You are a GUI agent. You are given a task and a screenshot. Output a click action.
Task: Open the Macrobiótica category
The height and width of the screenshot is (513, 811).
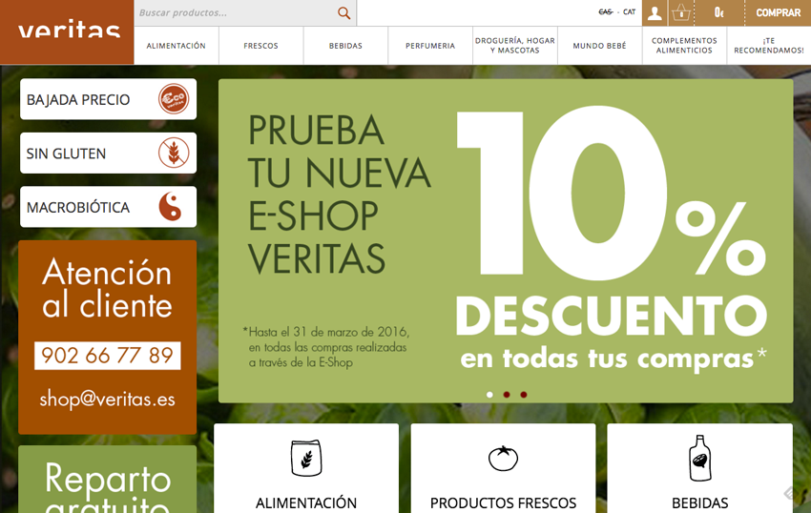tap(108, 206)
